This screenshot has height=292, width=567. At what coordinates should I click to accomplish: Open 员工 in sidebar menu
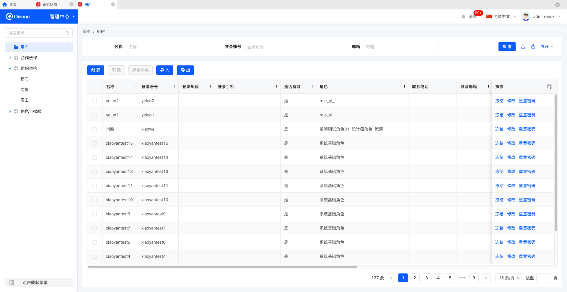(x=25, y=100)
